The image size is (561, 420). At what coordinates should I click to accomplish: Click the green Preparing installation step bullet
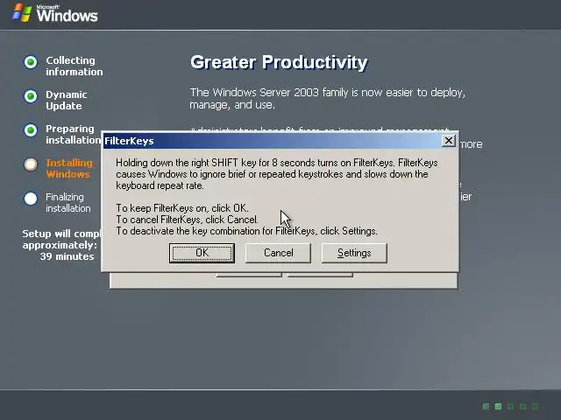point(31,130)
